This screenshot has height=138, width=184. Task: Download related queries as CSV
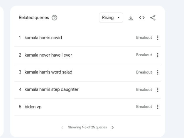(x=131, y=18)
